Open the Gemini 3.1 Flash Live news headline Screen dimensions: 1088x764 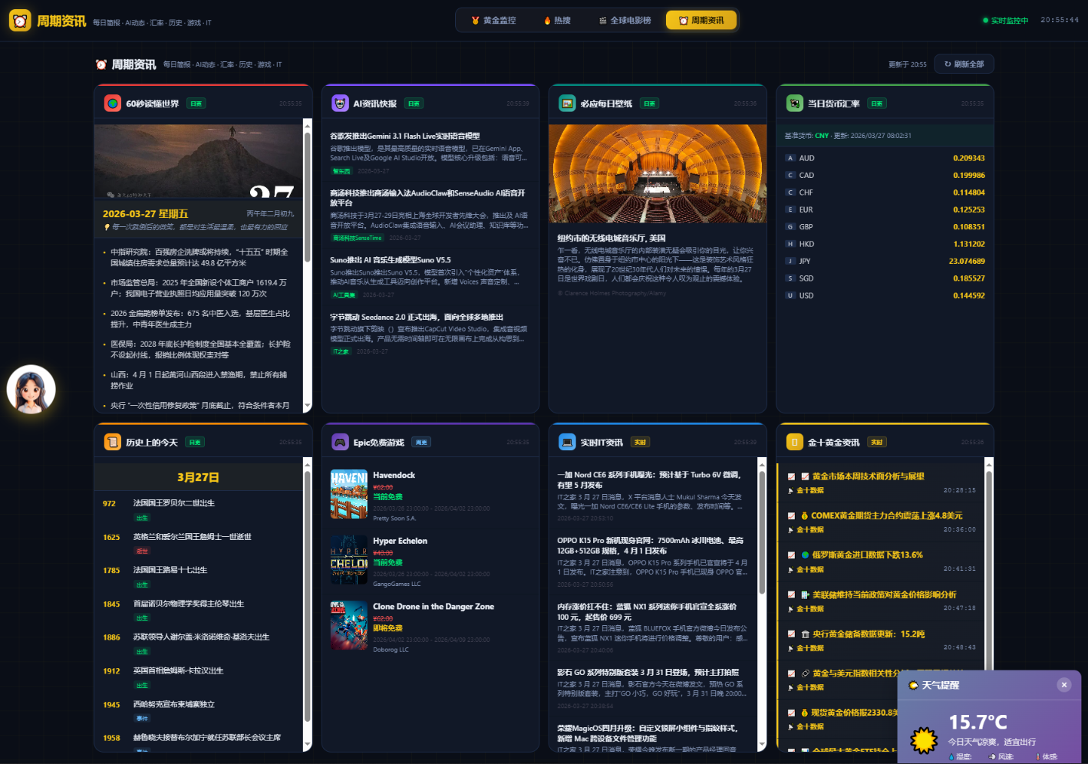[405, 136]
